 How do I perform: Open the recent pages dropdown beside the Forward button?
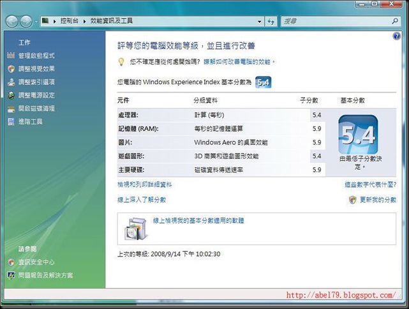[x=36, y=22]
